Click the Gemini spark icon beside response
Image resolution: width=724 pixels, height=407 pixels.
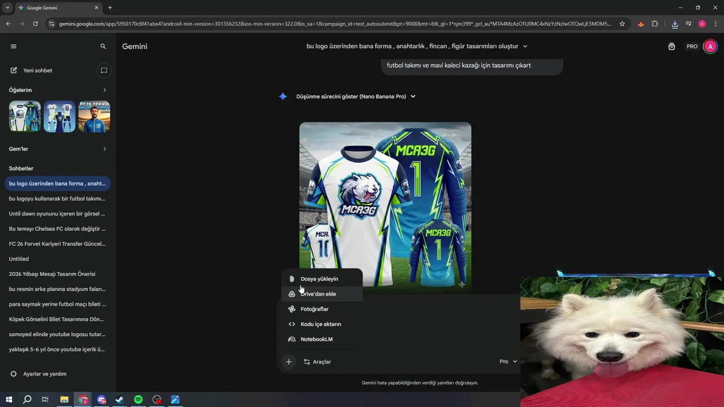(x=283, y=97)
